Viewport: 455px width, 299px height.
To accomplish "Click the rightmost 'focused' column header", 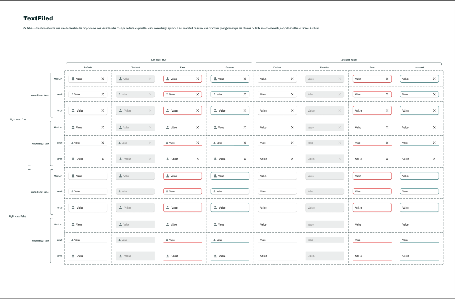I will pos(419,68).
